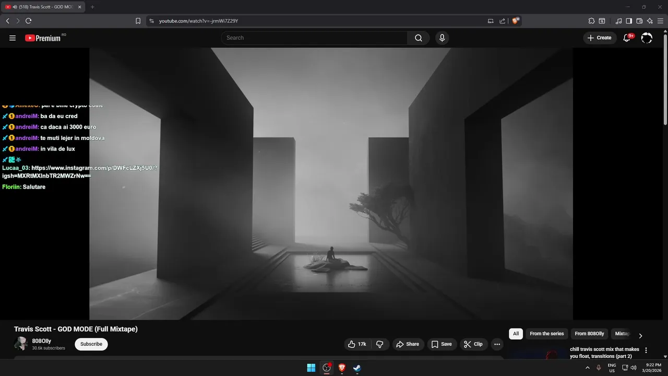The height and width of the screenshot is (376, 668).
Task: Open volume control in system tray
Action: pos(634,368)
